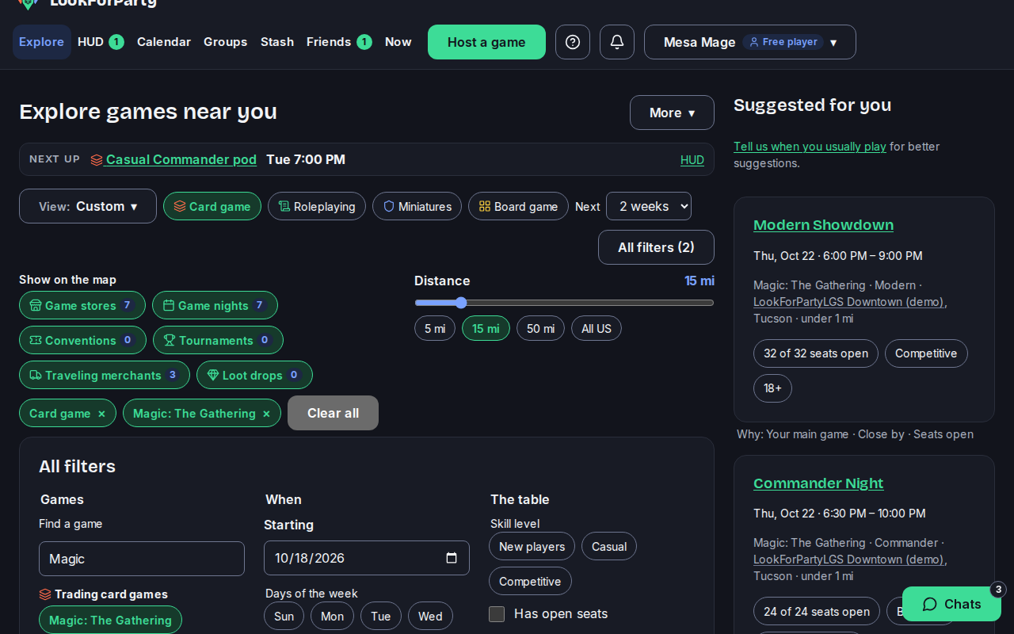Open the Friends tab
The width and height of the screenshot is (1014, 634).
point(339,42)
